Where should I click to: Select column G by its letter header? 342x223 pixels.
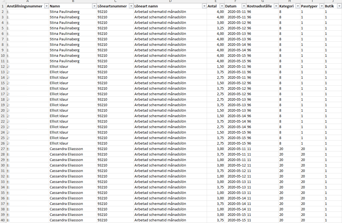[x=263, y=1]
